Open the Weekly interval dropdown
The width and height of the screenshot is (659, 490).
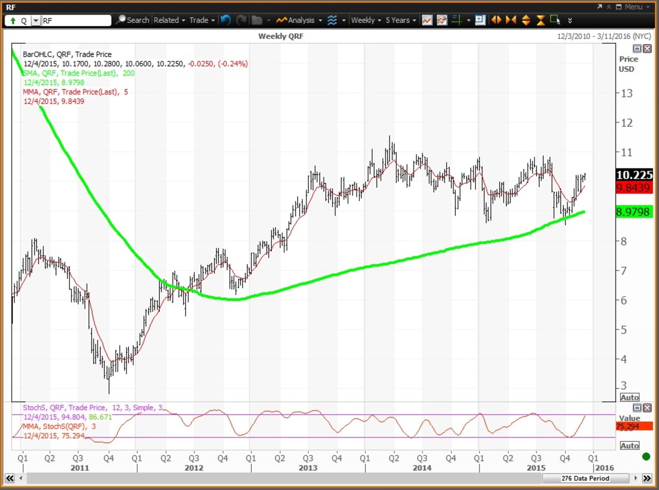pyautogui.click(x=366, y=20)
